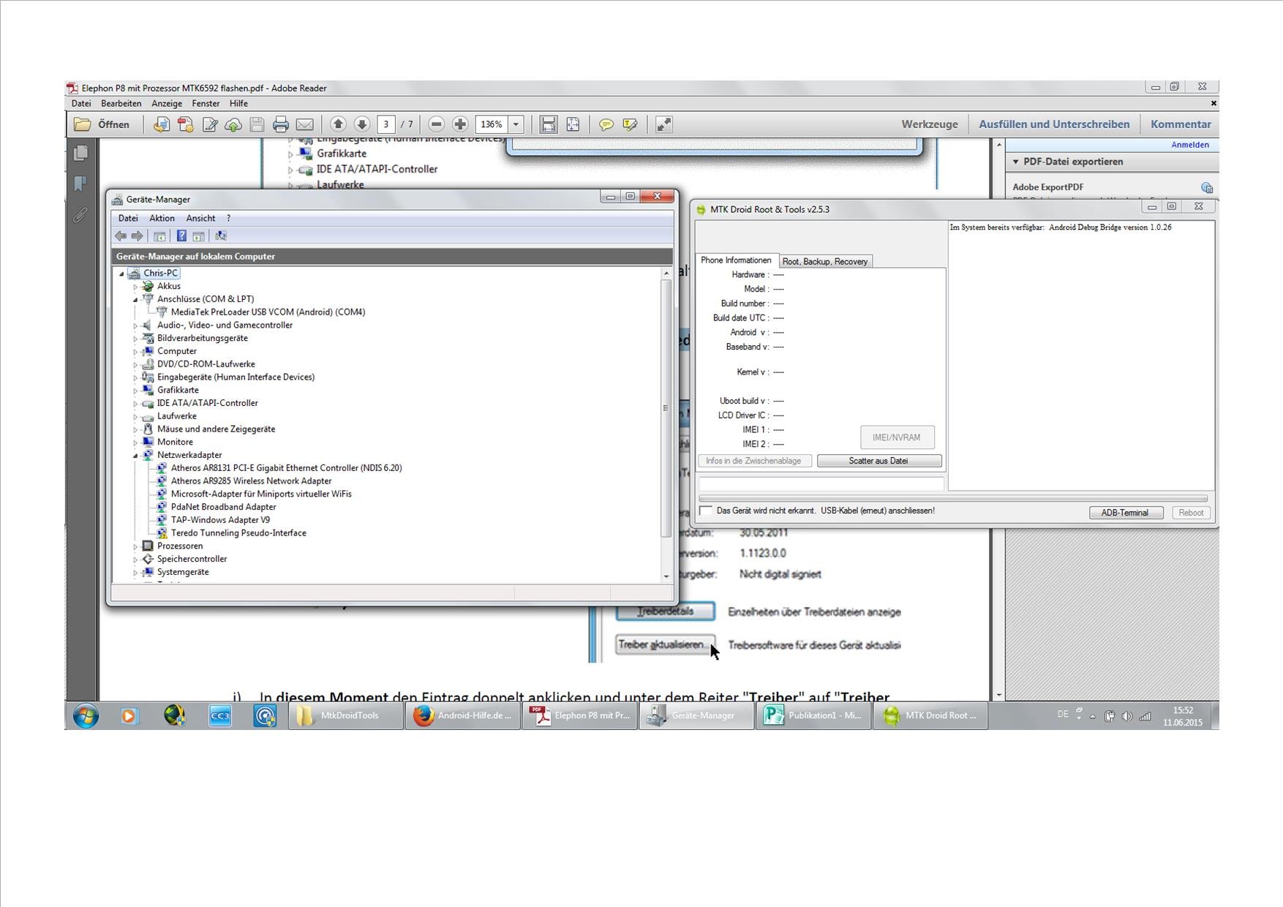Select MediaTek PreLoader USB VCOM device
This screenshot has width=1283, height=907.
coord(268,312)
